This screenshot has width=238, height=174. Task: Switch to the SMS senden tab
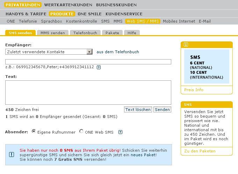(x=20, y=33)
